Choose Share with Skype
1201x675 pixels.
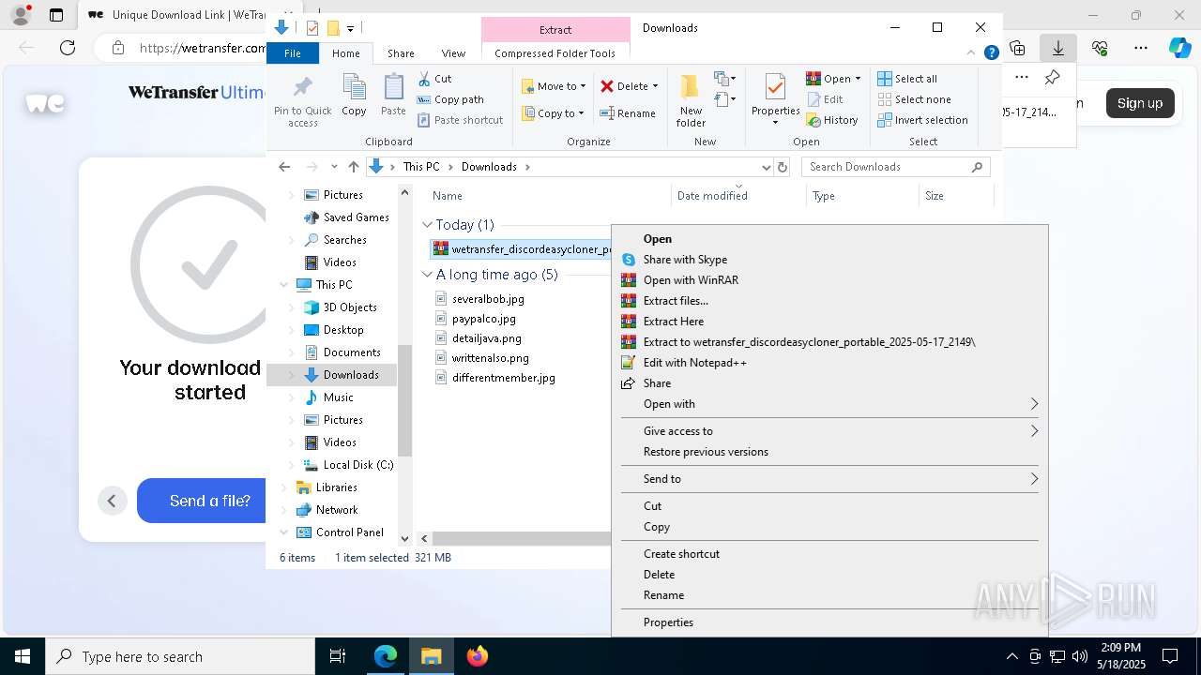click(829, 260)
